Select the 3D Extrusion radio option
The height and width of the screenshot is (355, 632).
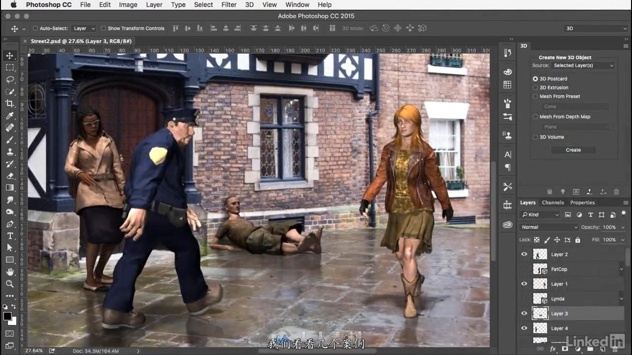point(535,88)
